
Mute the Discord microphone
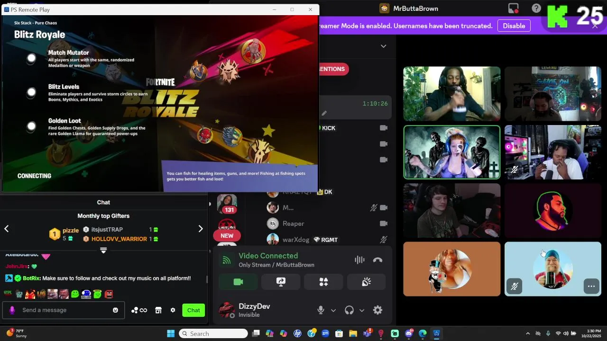[321, 310]
